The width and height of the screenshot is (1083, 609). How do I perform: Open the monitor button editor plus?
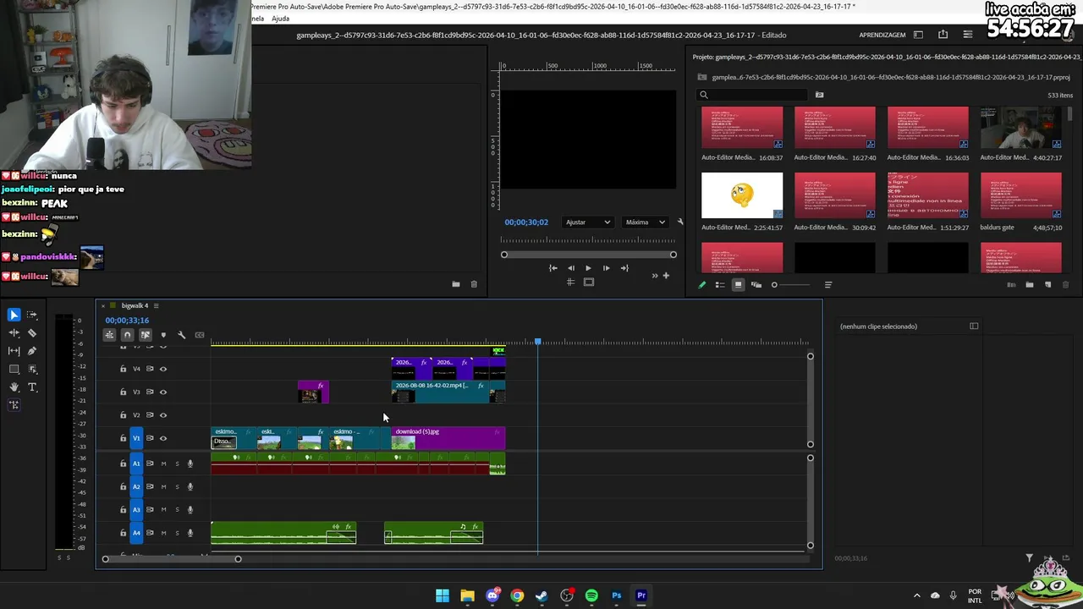click(666, 276)
